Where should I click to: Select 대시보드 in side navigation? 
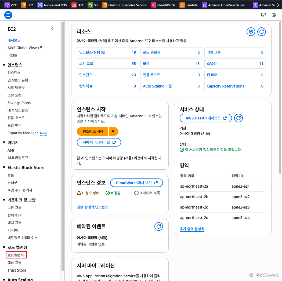point(14,40)
